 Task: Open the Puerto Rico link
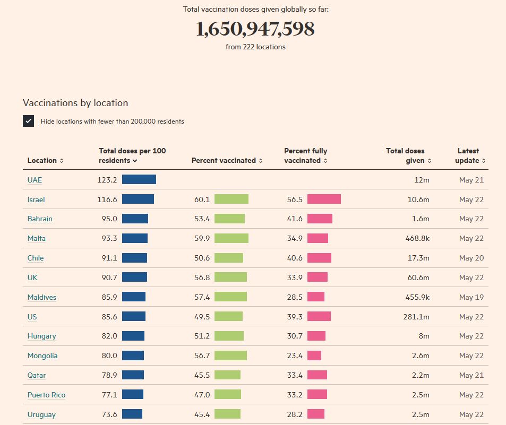46,395
